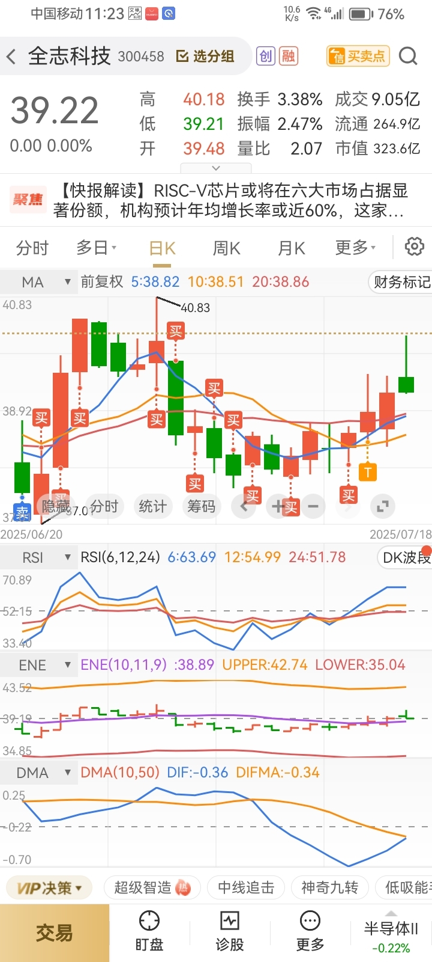This screenshot has width=432, height=962.
Task: Tap the current price 39.22
Action: [55, 111]
